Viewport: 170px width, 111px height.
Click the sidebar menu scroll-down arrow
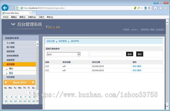[x=37, y=101]
